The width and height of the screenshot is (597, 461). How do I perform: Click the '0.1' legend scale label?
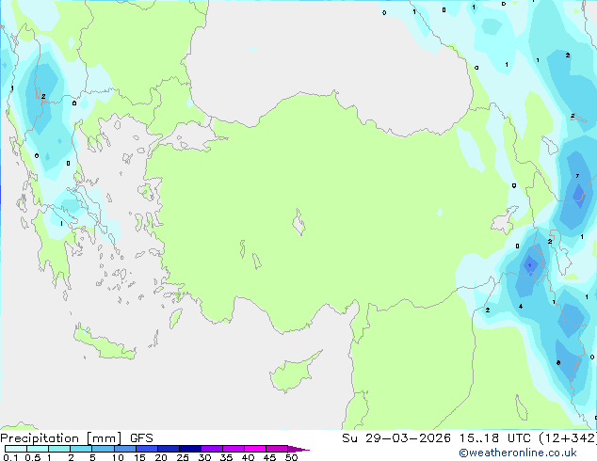10,457
